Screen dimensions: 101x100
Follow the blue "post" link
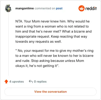click(59, 8)
